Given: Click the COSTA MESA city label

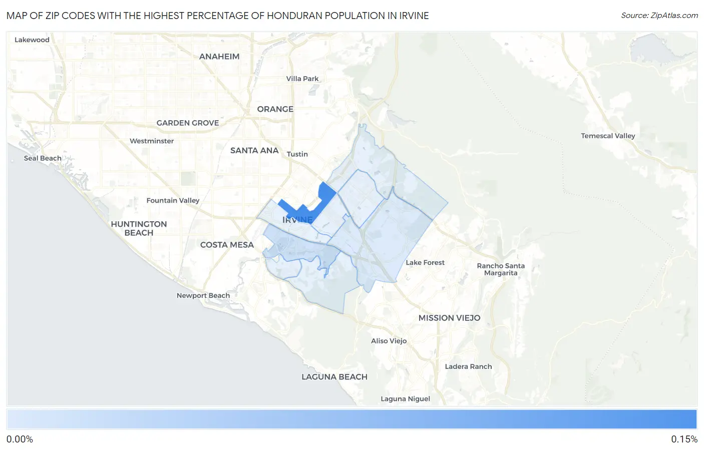Looking at the screenshot, I should click(227, 245).
